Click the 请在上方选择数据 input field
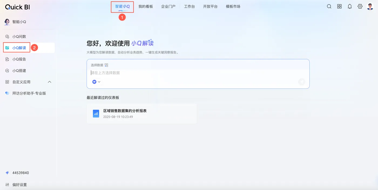The height and width of the screenshot is (190, 378). coord(198,73)
